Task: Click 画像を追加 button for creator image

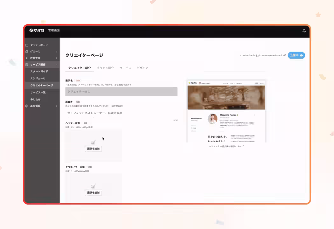Action: pos(93,192)
